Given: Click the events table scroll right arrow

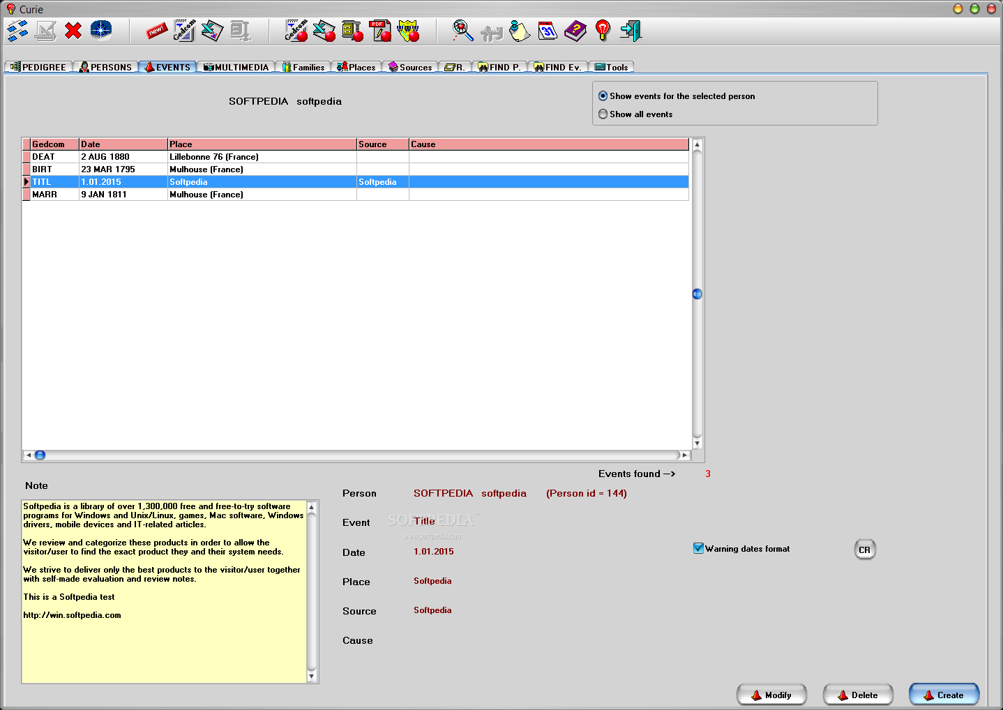Looking at the screenshot, I should click(685, 455).
